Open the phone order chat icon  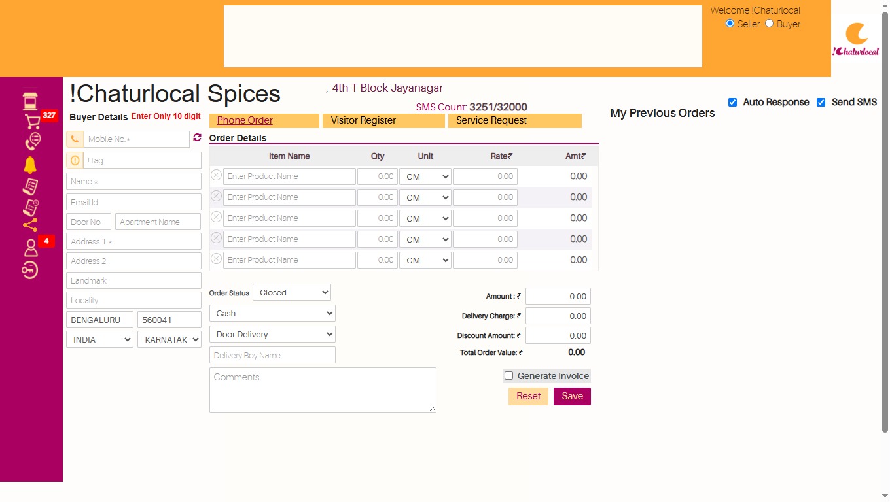32,142
